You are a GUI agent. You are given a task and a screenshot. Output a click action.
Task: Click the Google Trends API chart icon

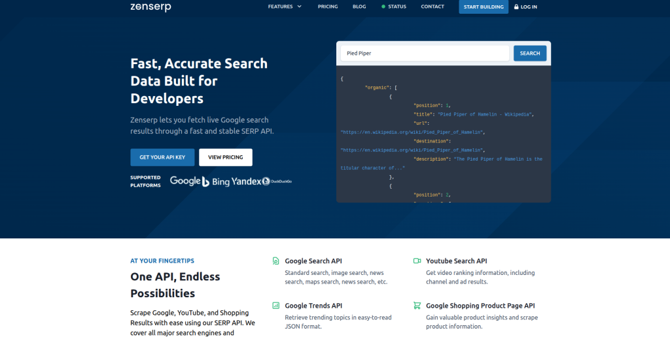275,305
